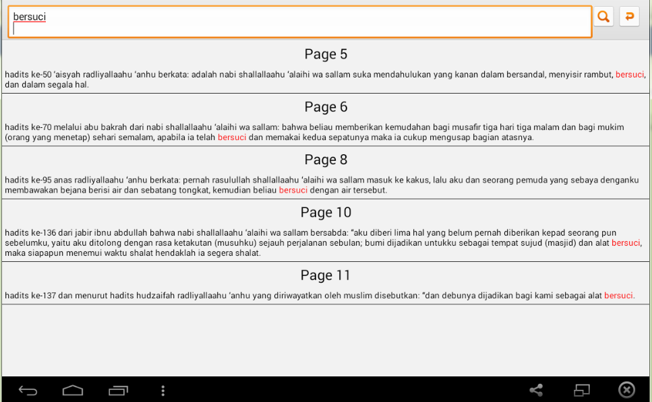Click highlighted bersuci in hadits ke-50

(630, 74)
